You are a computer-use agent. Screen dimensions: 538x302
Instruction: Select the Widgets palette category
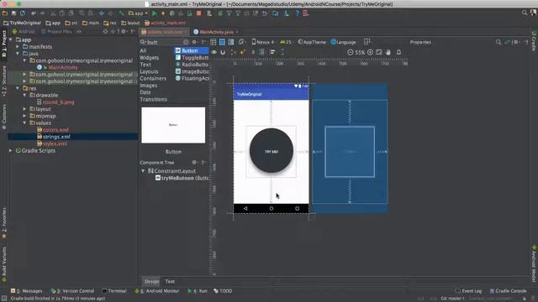coord(150,58)
